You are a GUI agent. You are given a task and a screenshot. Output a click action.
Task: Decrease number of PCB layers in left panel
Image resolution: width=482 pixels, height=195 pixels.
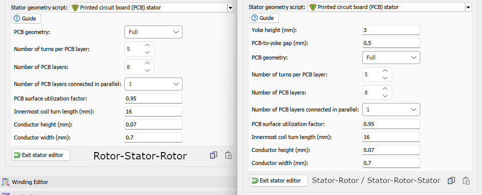click(x=147, y=70)
